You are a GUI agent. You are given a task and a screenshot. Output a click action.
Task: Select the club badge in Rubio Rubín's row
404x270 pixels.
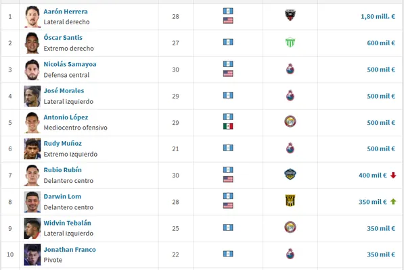[x=290, y=174]
